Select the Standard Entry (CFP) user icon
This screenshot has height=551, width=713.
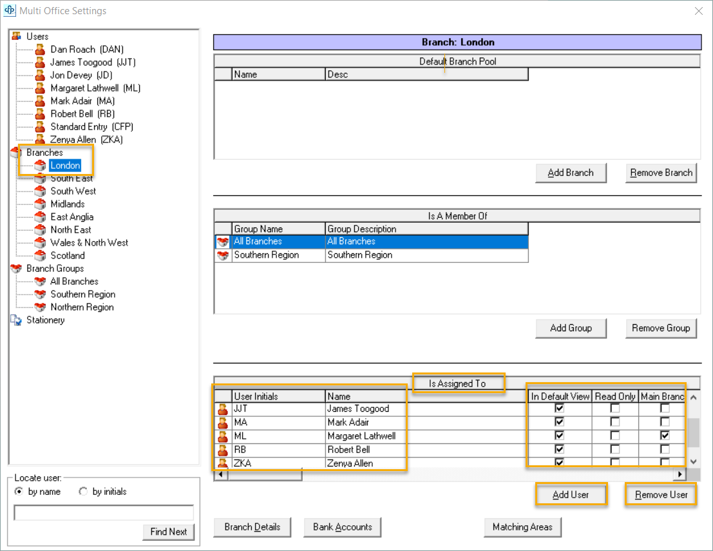[40, 126]
